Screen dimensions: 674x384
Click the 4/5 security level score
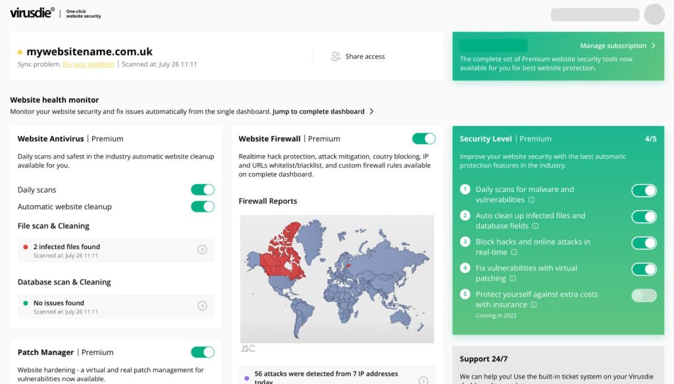click(x=651, y=139)
